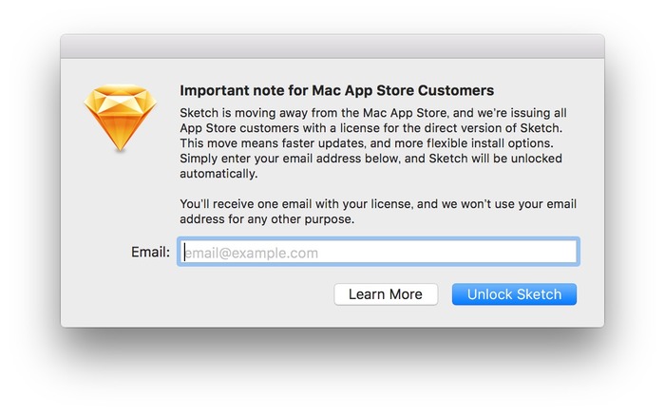665x414 pixels.
Task: Click the email@example.com placeholder text
Action: coord(252,253)
